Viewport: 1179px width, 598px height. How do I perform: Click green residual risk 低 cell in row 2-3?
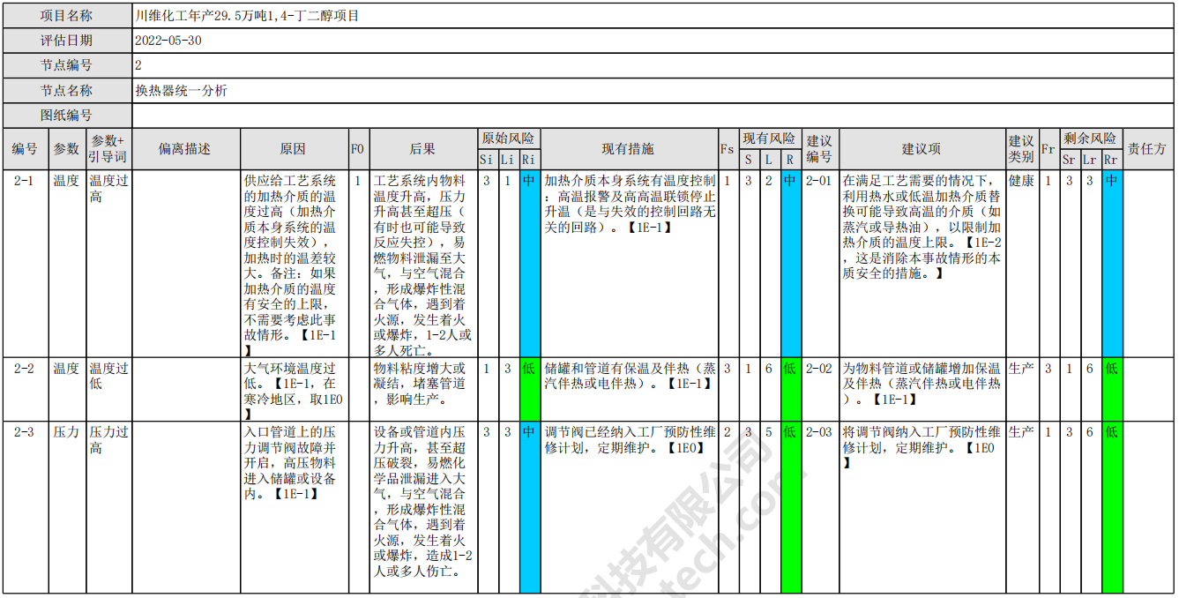1112,507
